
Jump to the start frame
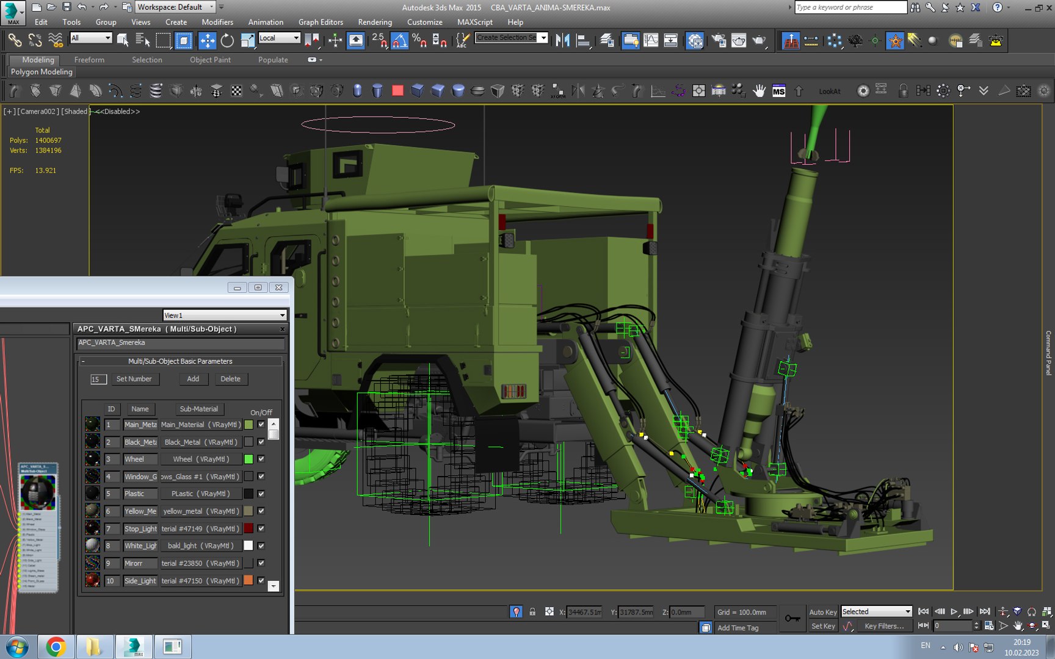pos(924,611)
